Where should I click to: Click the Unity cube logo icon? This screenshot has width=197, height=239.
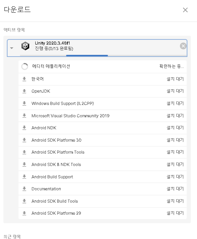pyautogui.click(x=25, y=46)
